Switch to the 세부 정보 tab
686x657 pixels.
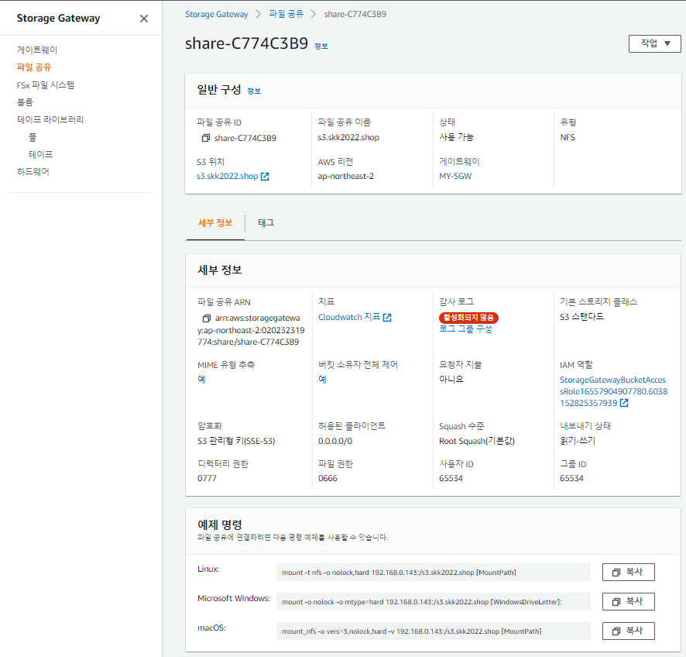[215, 223]
